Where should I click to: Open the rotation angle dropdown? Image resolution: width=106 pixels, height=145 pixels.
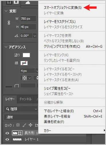point(35,36)
